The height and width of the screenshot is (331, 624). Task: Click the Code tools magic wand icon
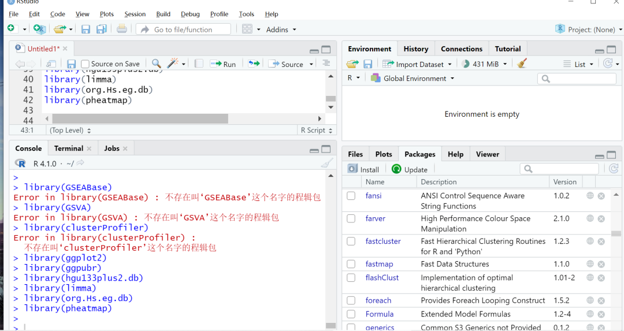coord(173,64)
